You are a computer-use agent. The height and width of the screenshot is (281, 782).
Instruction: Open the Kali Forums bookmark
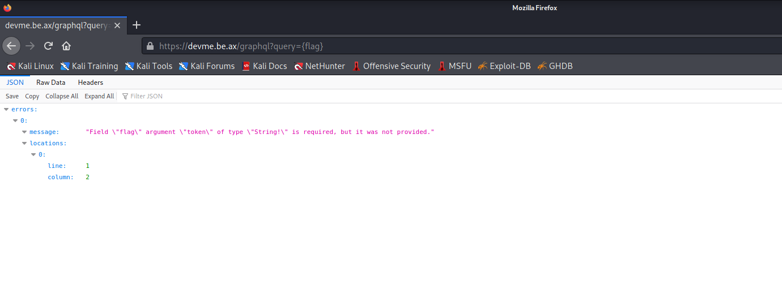click(x=207, y=66)
